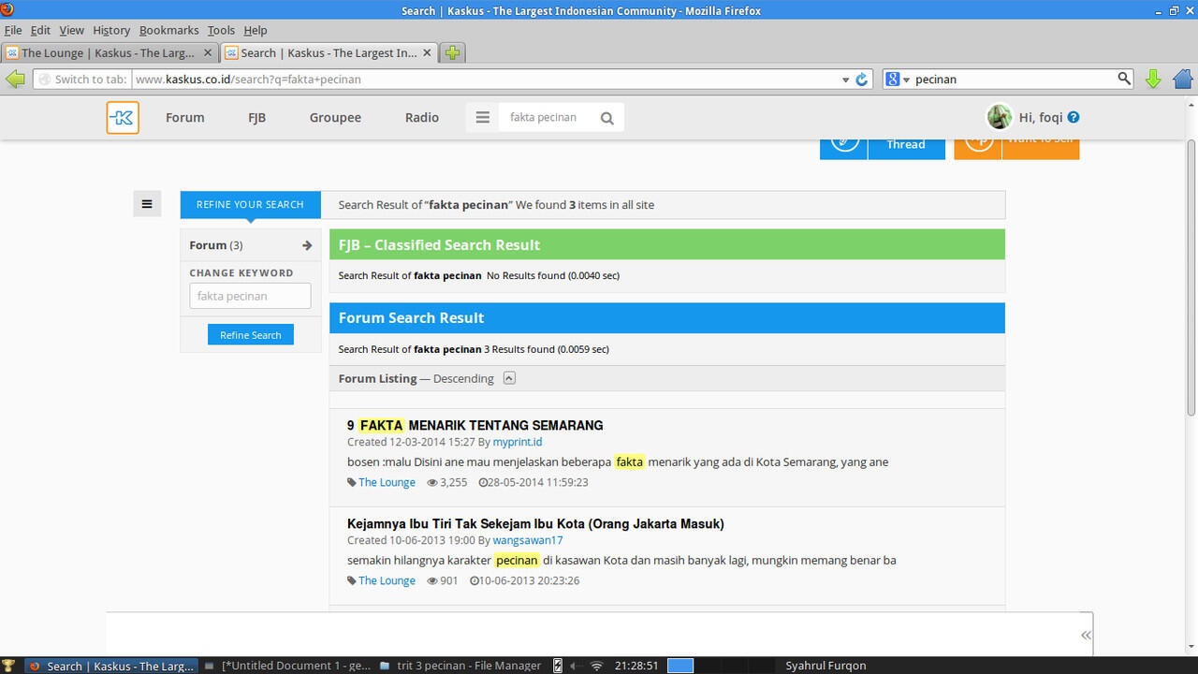Viewport: 1198px width, 674px height.
Task: Open The Lounge tag under Semarang thread
Action: (x=387, y=482)
